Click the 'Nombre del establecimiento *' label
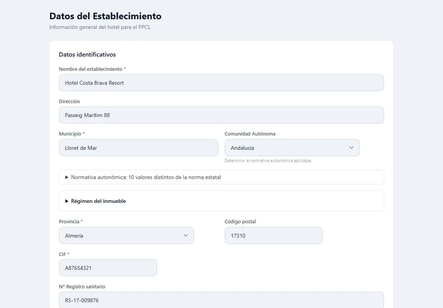Viewport: 443px width, 308px height. tap(92, 69)
